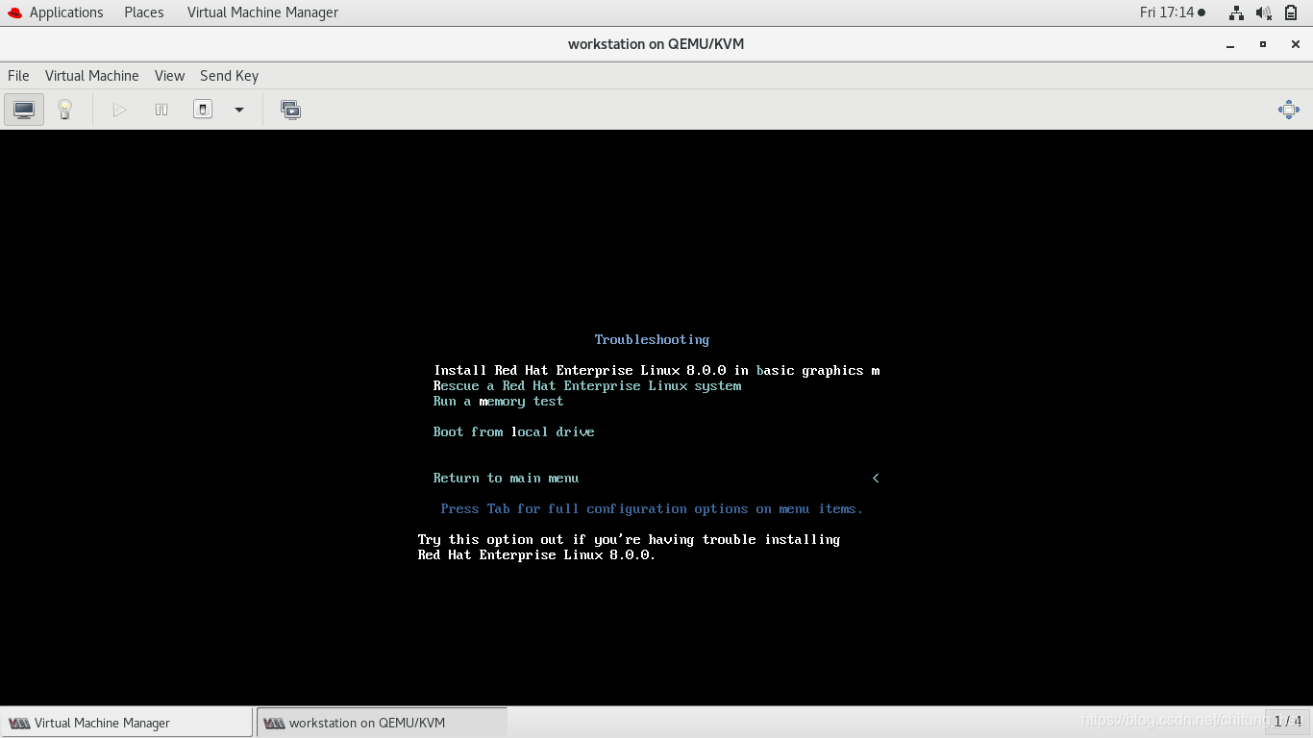Open the Send Key menu
Image resolution: width=1313 pixels, height=738 pixels.
(229, 76)
